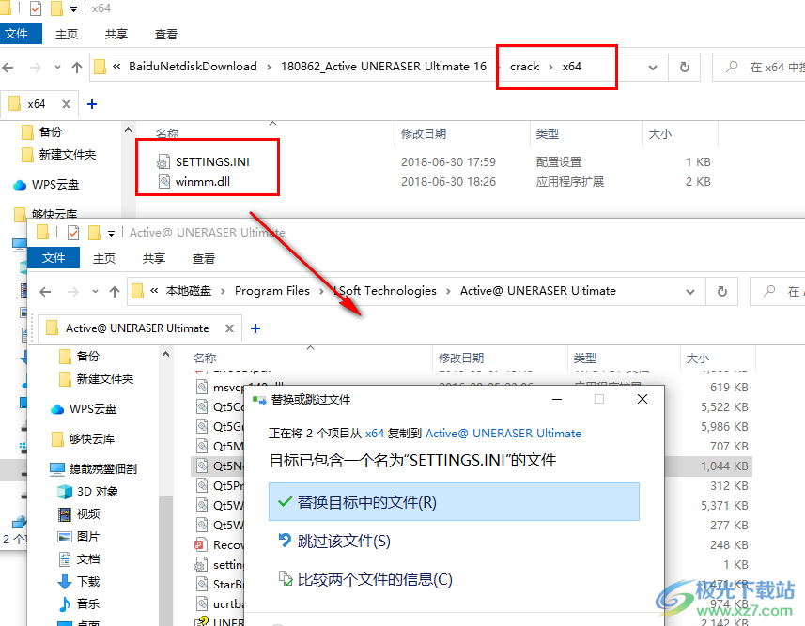Choose 替换目标中的文件(R) option
This screenshot has width=805, height=626.
pos(454,502)
